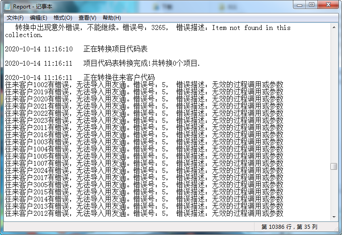Click the scrollbar down arrow
Viewport: 342px width, 235px height.
(334, 217)
